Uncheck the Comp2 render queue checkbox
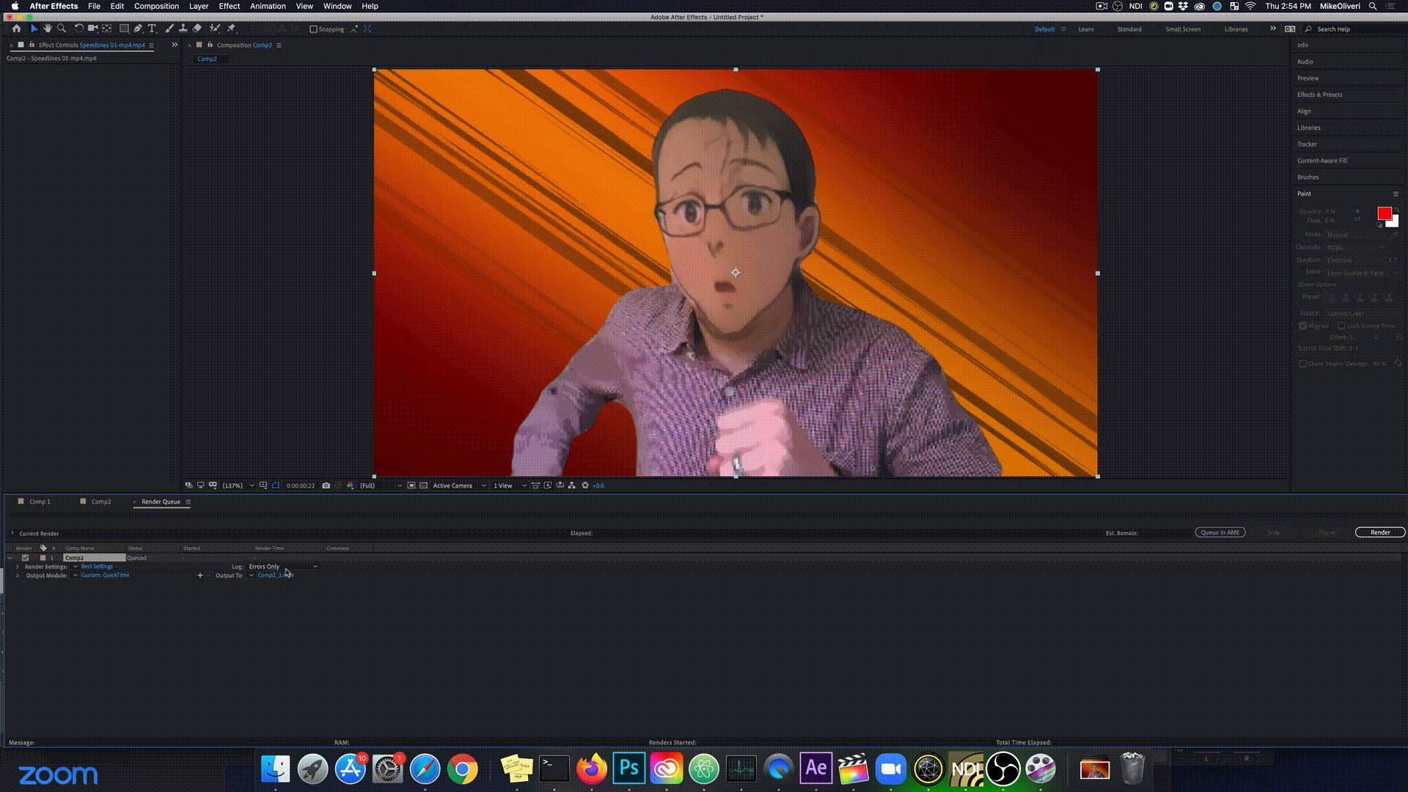The width and height of the screenshot is (1408, 792). 26,558
